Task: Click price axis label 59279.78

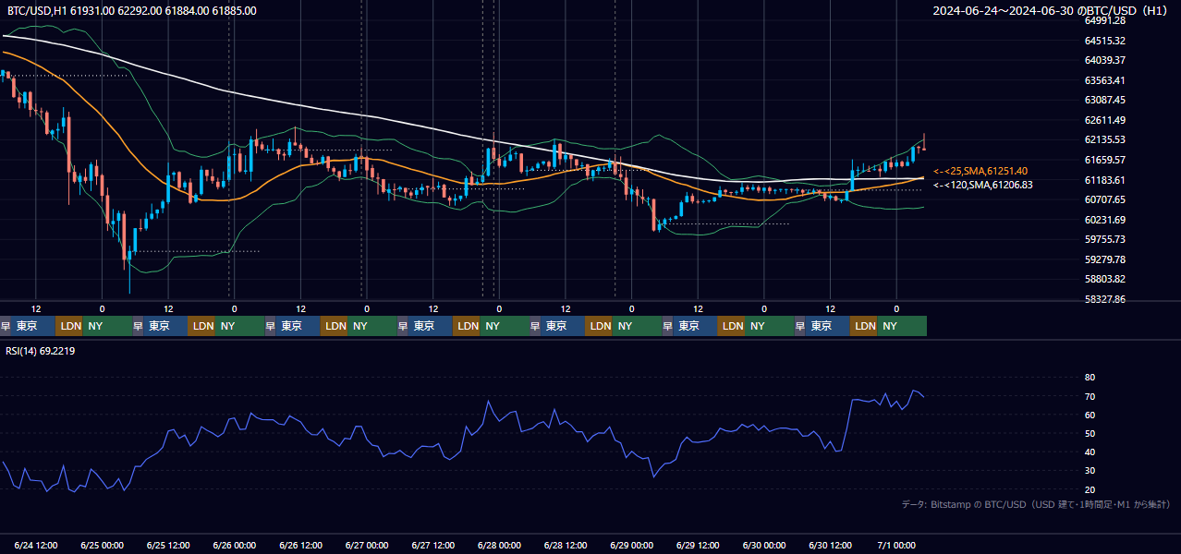Action: click(1104, 259)
